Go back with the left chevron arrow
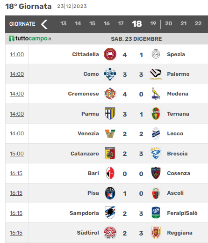The image size is (208, 243). (44, 24)
